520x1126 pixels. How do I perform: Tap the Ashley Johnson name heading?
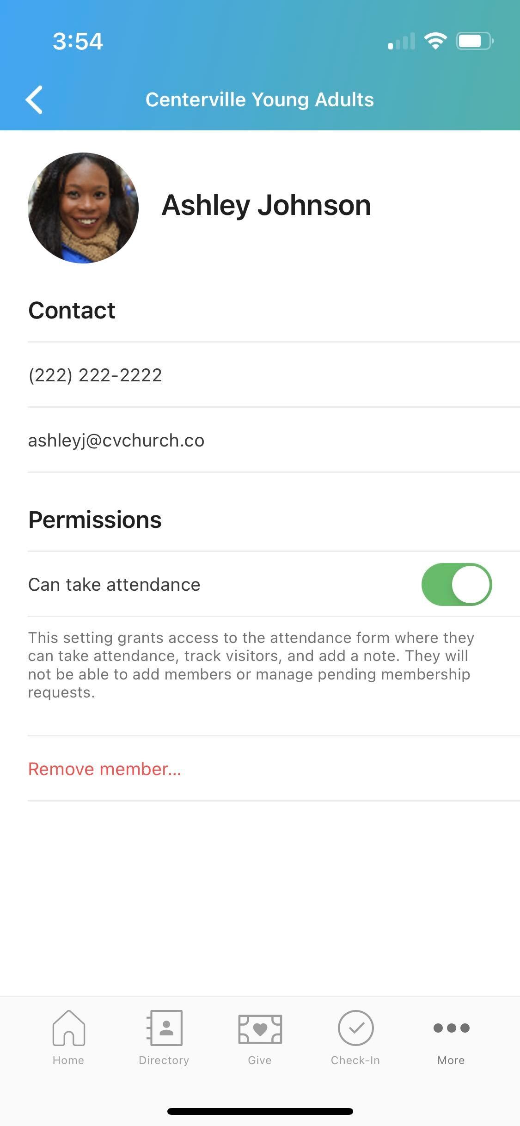click(x=266, y=205)
